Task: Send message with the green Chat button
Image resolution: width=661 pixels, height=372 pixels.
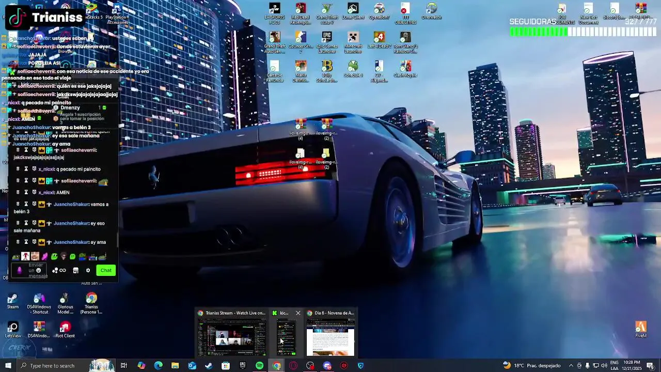Action: click(x=106, y=270)
